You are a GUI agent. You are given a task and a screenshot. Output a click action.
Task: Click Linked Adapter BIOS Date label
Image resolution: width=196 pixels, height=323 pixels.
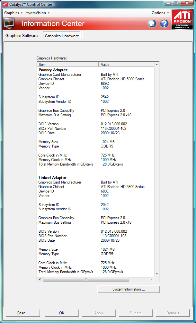pos(47,240)
